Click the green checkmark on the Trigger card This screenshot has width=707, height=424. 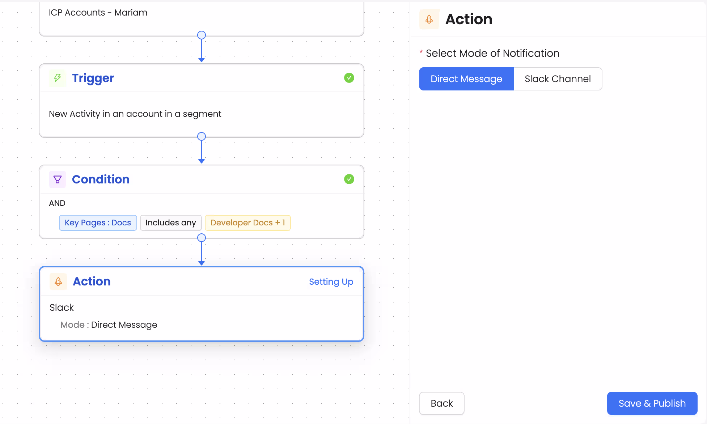point(349,78)
